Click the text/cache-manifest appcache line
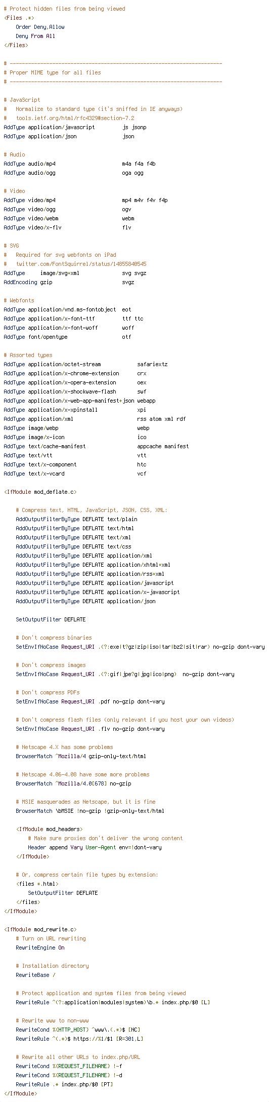 coord(96,446)
